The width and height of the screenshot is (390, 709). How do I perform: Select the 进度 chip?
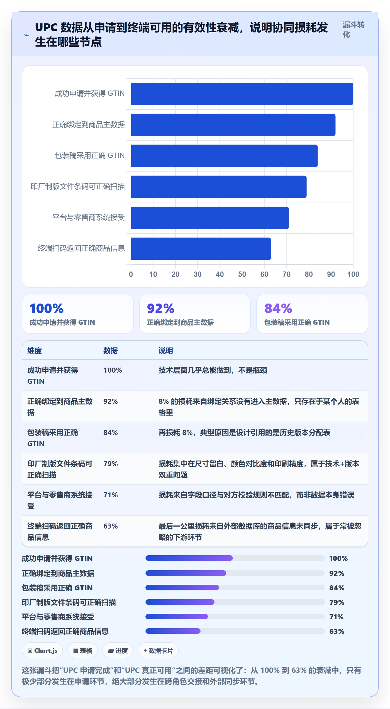pos(118,651)
